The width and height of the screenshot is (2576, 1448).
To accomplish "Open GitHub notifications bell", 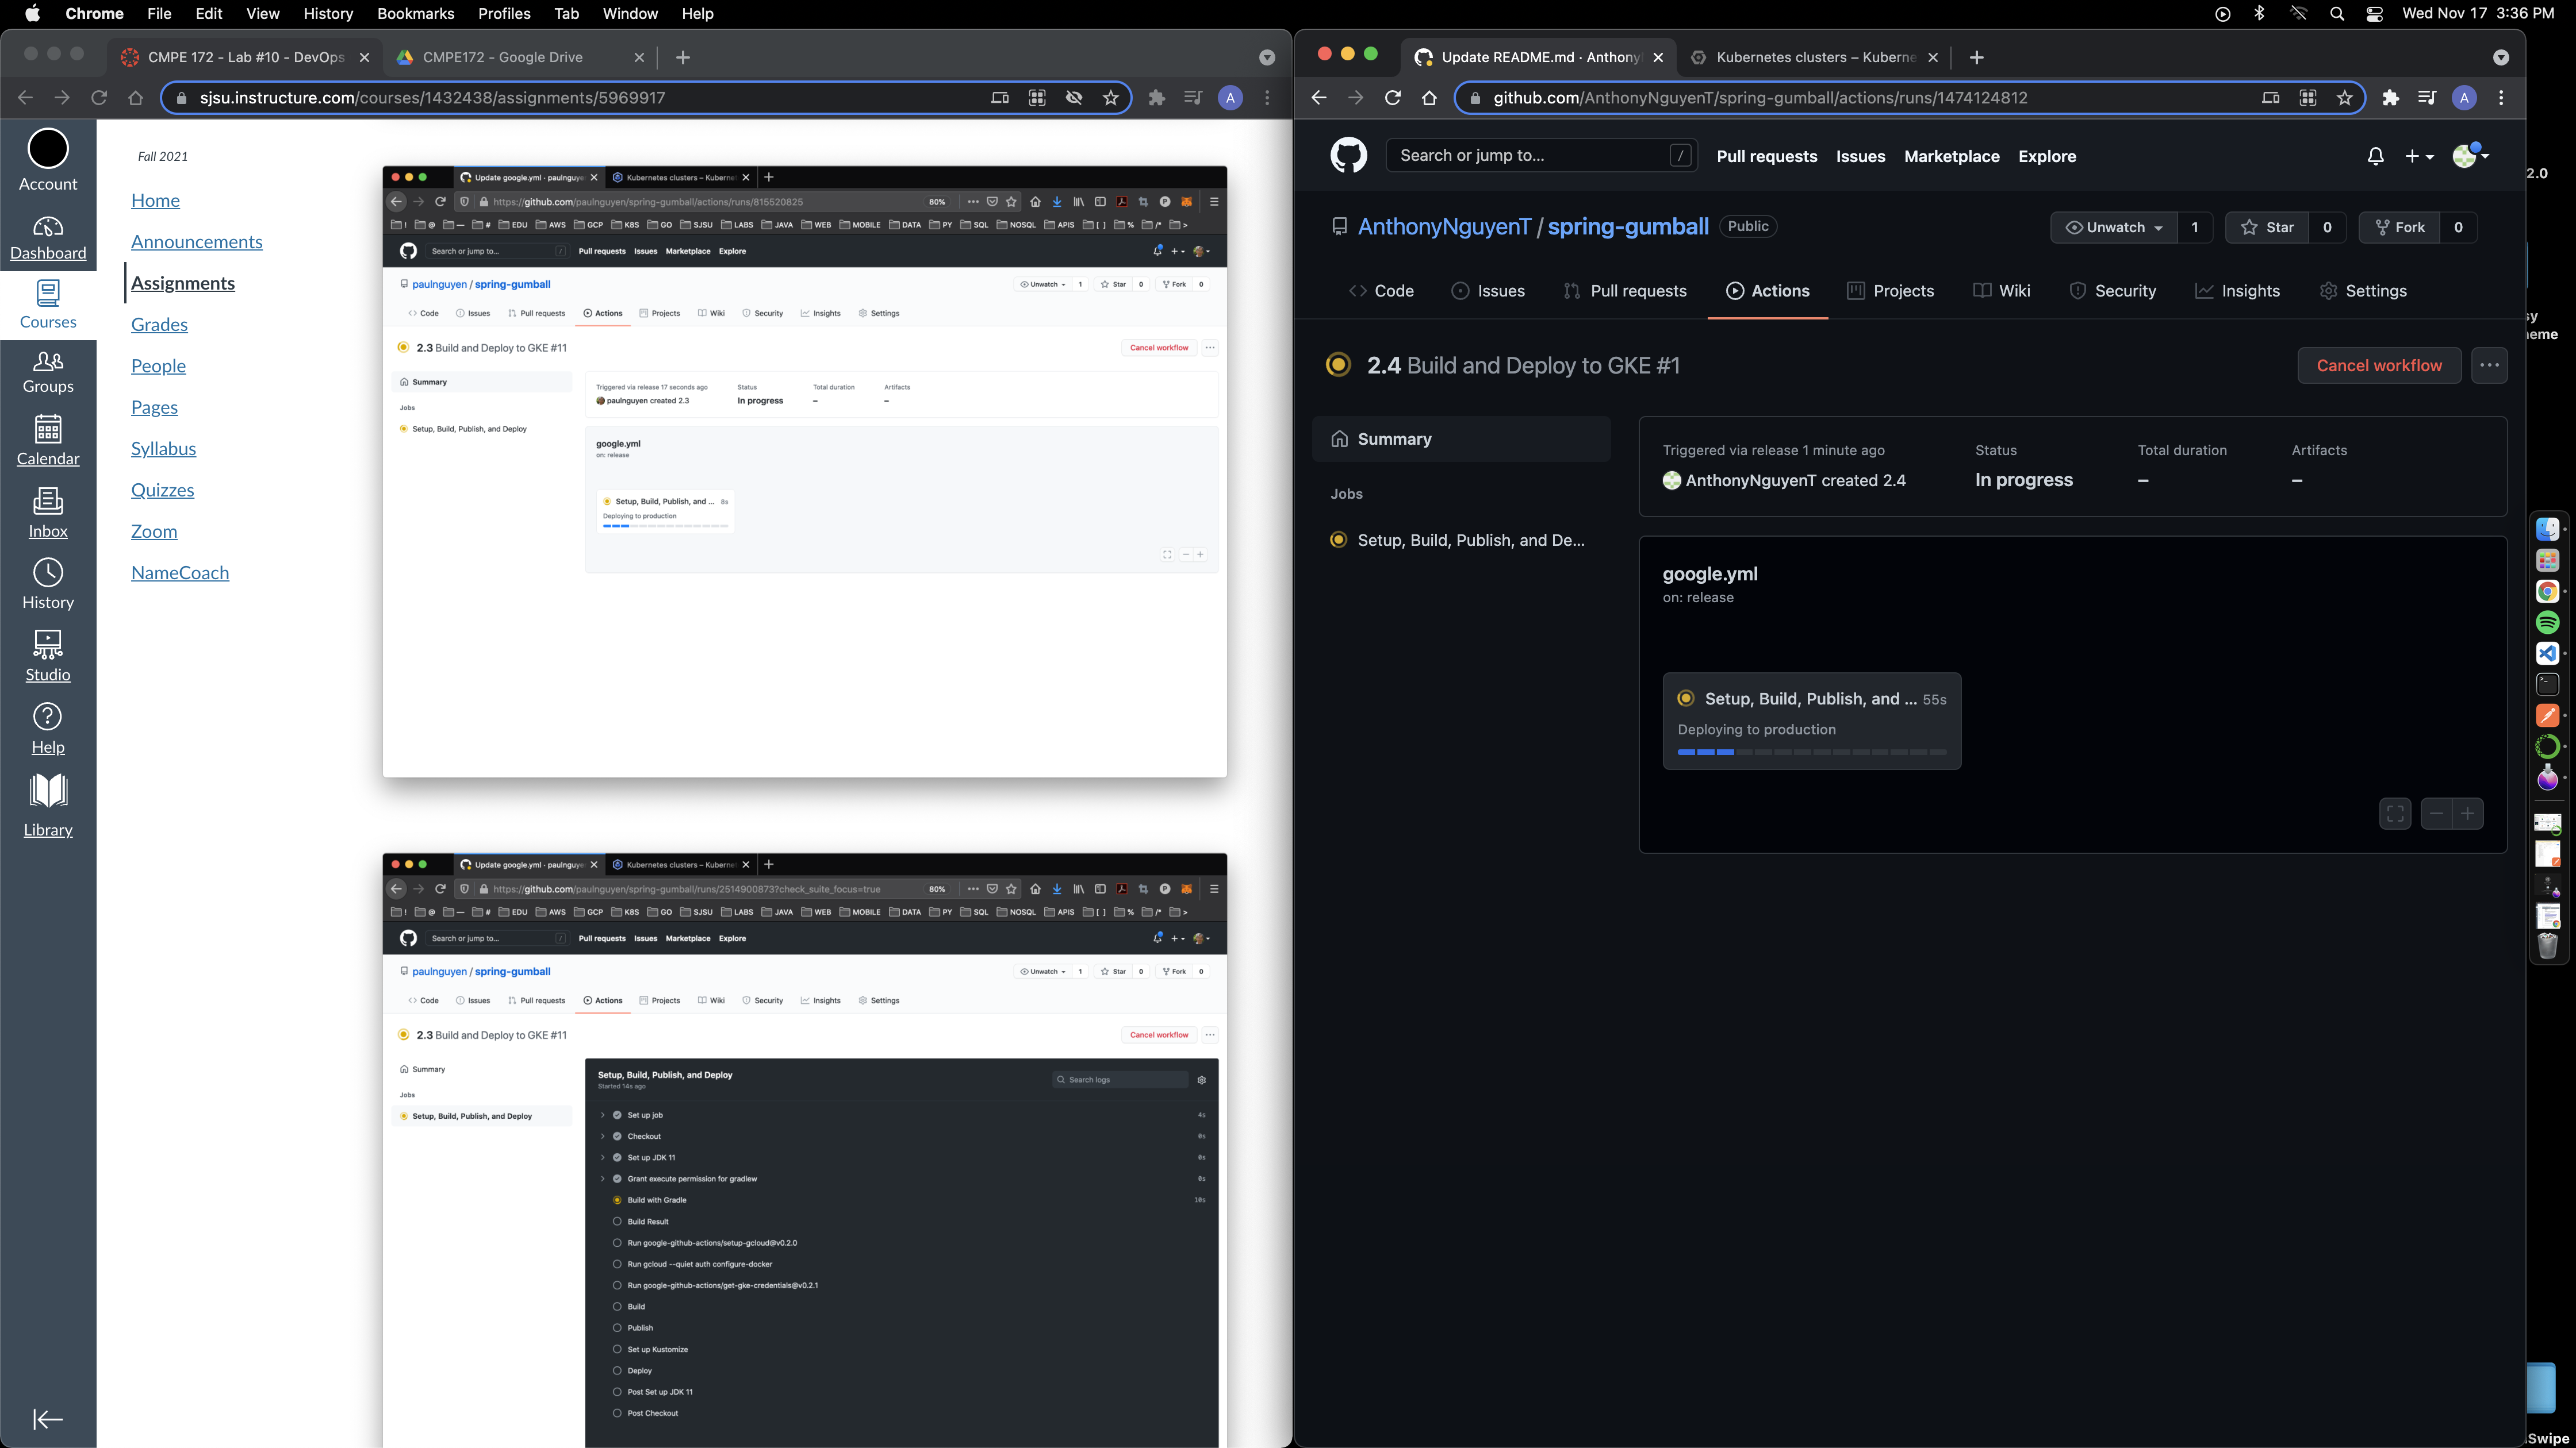I will (2375, 156).
